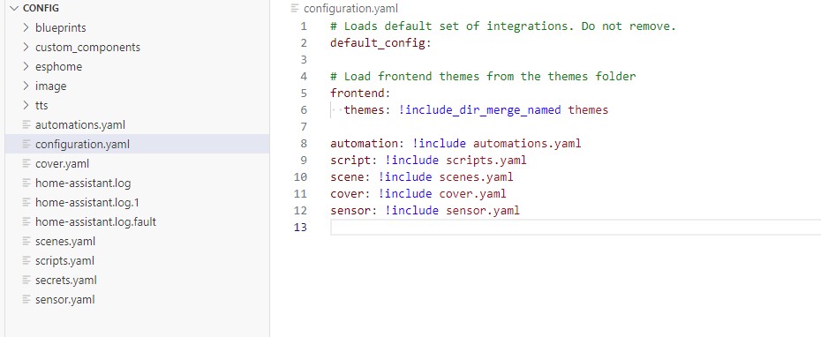The image size is (821, 337).
Task: Click the breadcrumb file icon for configuration.yaml
Action: [296, 8]
